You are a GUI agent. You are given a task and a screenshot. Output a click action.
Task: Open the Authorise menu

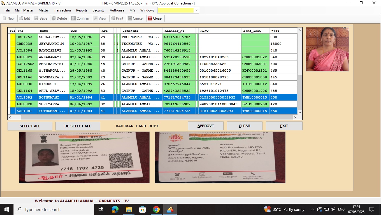[117, 10]
